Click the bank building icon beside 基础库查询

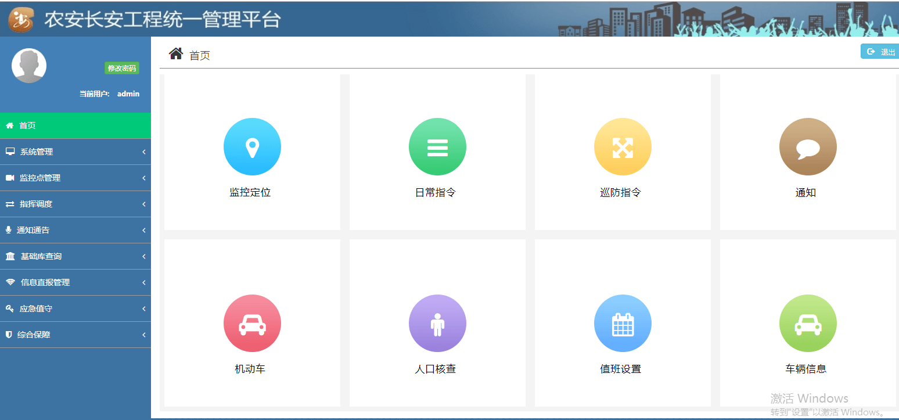[x=10, y=256]
